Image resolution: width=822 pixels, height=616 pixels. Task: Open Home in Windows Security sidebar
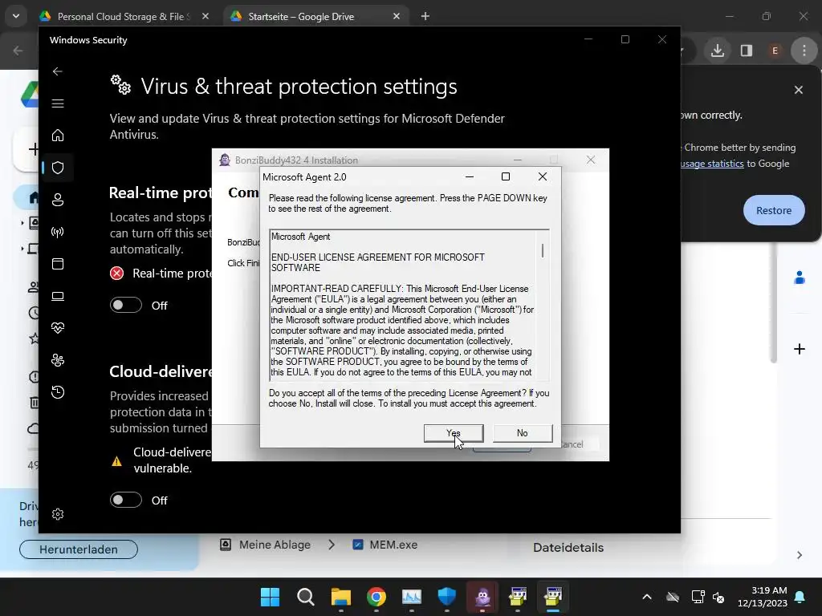pos(58,135)
